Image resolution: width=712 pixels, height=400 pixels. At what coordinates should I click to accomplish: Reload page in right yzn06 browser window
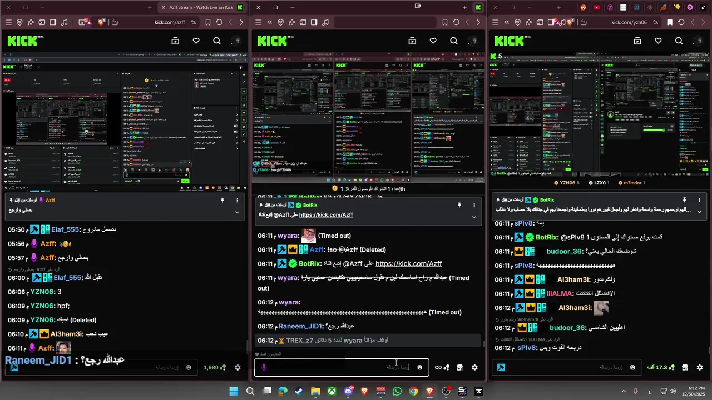pyautogui.click(x=681, y=22)
